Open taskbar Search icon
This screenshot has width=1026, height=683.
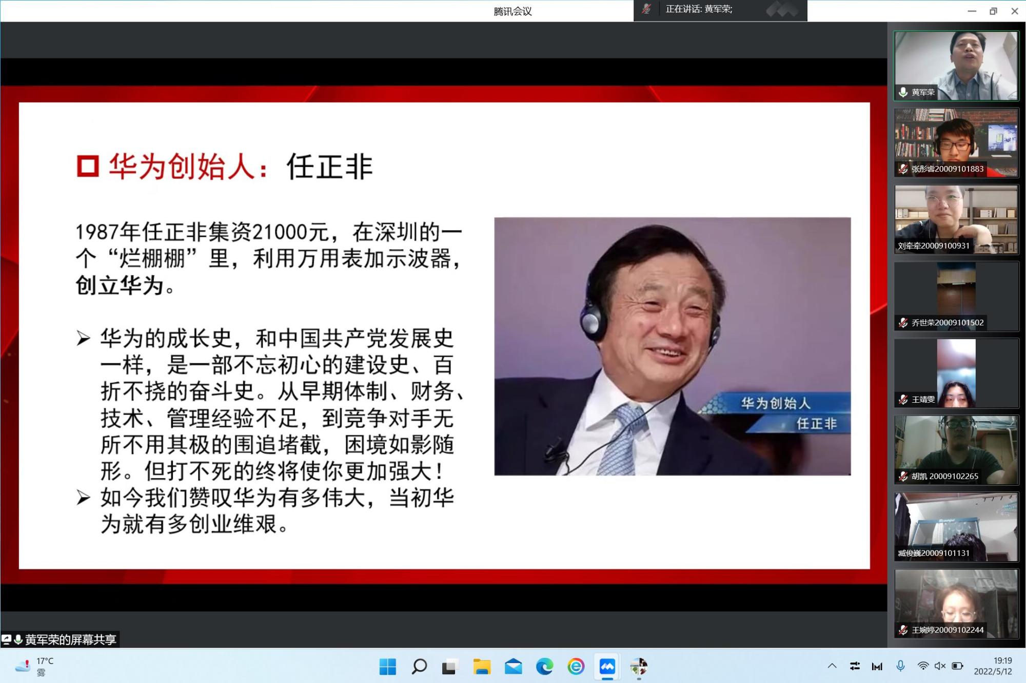coord(419,667)
